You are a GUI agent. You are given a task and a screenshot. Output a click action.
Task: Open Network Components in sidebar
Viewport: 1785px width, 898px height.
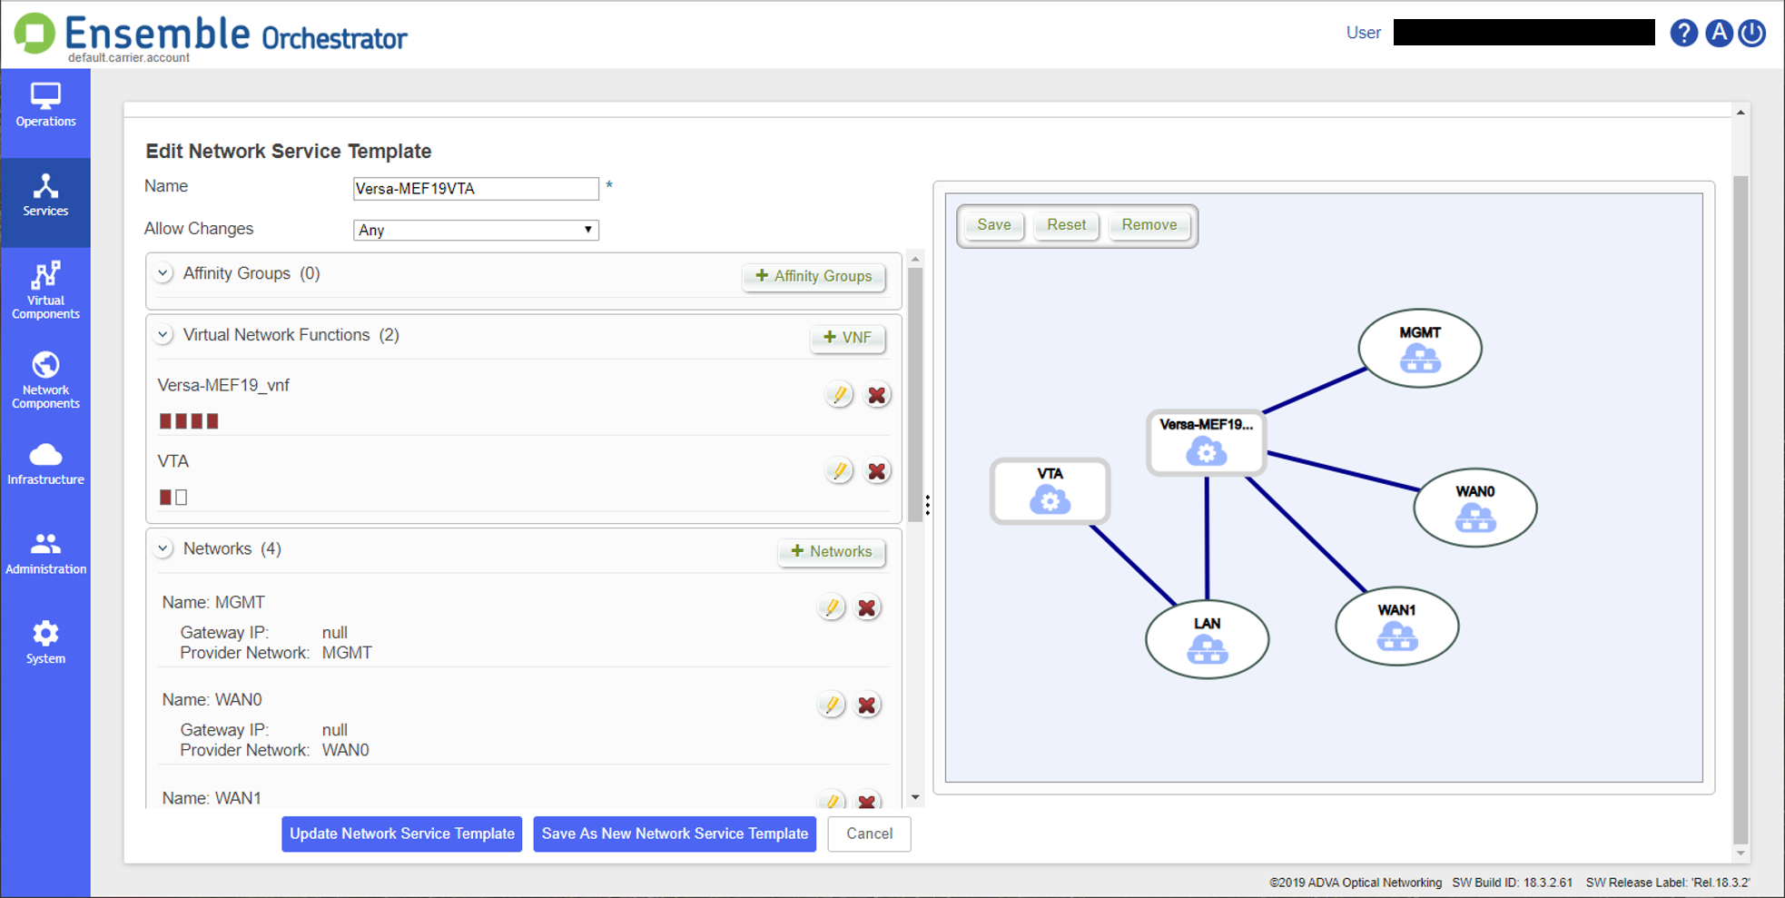pyautogui.click(x=45, y=380)
